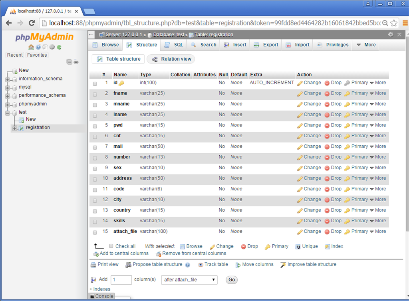This screenshot has height=301, width=409.
Task: Click the Change pencil icon for the mname row
Action: tap(300, 104)
